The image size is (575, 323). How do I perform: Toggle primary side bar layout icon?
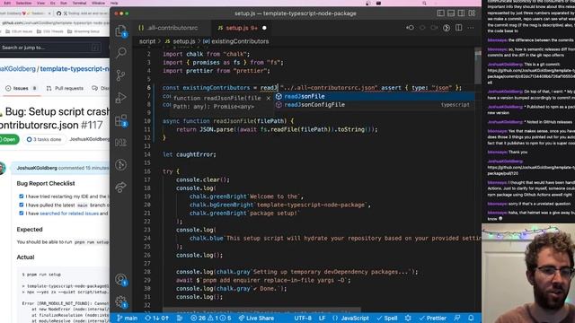point(441,13)
